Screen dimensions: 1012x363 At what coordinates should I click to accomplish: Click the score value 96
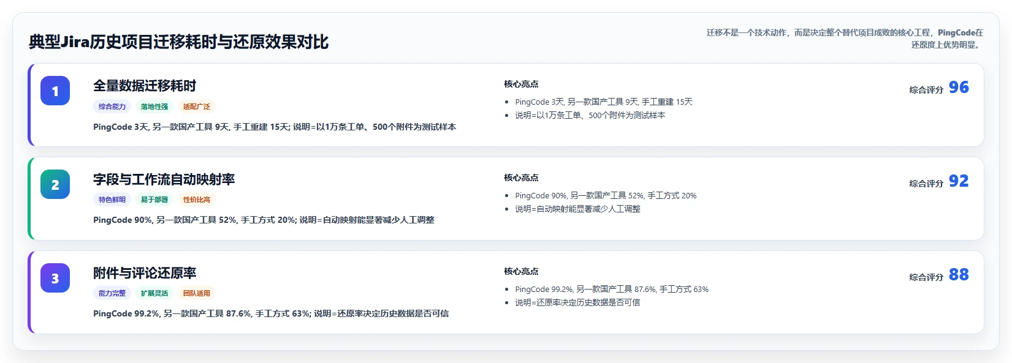pyautogui.click(x=959, y=88)
